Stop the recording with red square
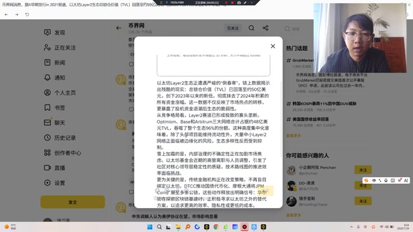Image resolution: width=413 pixels, height=232 pixels. 232,3
